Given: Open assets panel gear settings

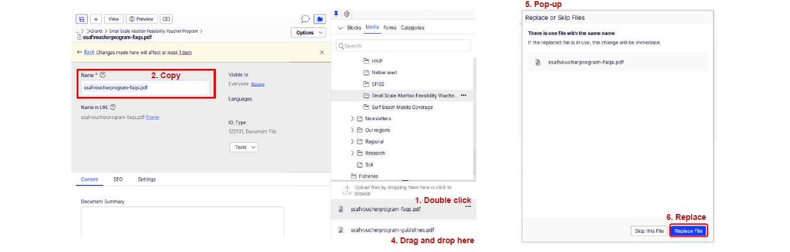Looking at the screenshot, I should [346, 13].
